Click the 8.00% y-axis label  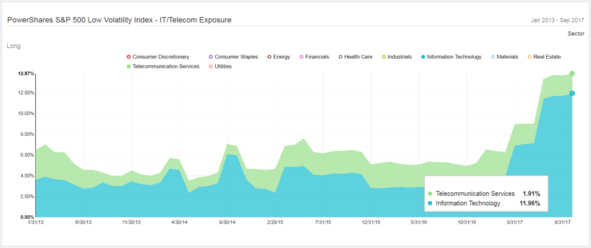coord(27,134)
